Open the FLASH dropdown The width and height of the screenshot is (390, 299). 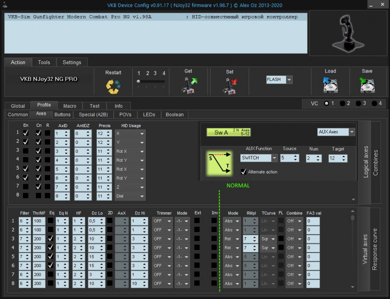point(289,80)
